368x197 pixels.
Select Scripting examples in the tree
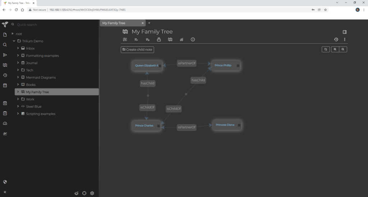pyautogui.click(x=41, y=114)
